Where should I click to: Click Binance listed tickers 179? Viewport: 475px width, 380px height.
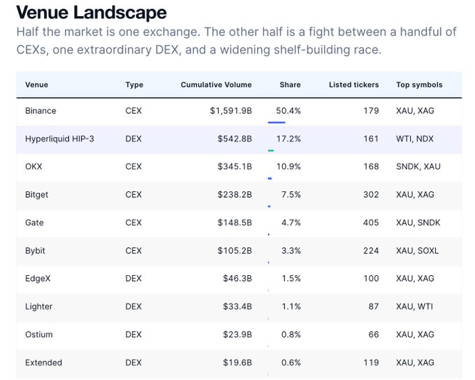[x=371, y=111]
